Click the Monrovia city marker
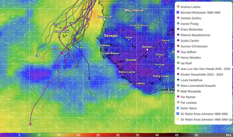Viewport: 233px width, 137px height. pos(132,84)
